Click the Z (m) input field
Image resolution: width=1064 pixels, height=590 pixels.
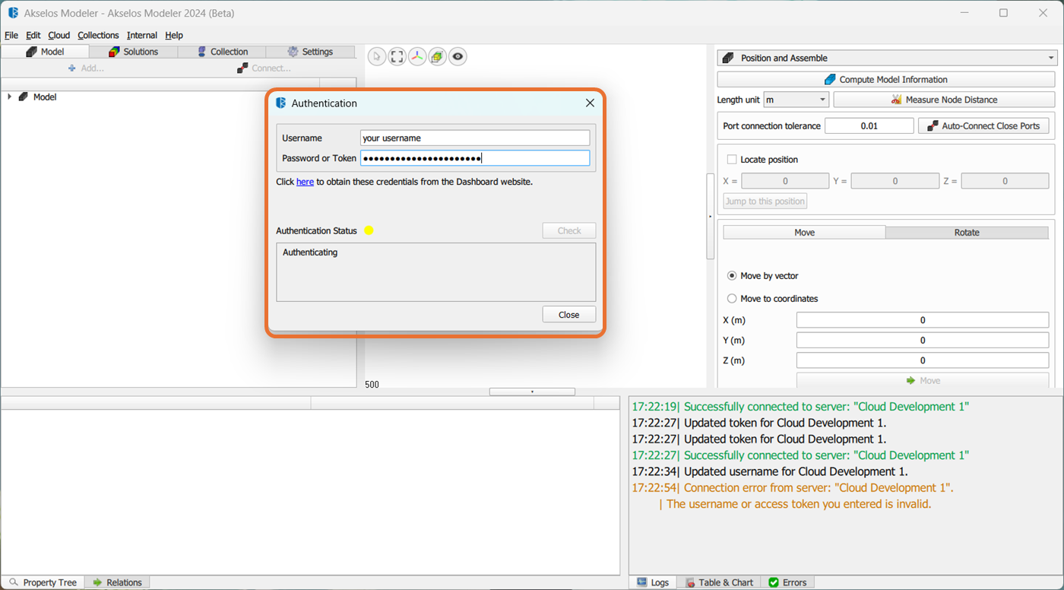click(x=923, y=360)
